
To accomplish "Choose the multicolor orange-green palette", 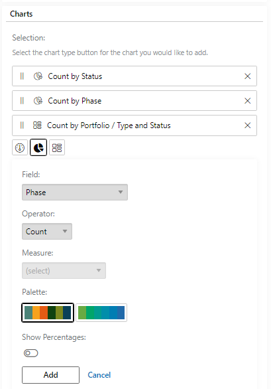I will pos(48,313).
